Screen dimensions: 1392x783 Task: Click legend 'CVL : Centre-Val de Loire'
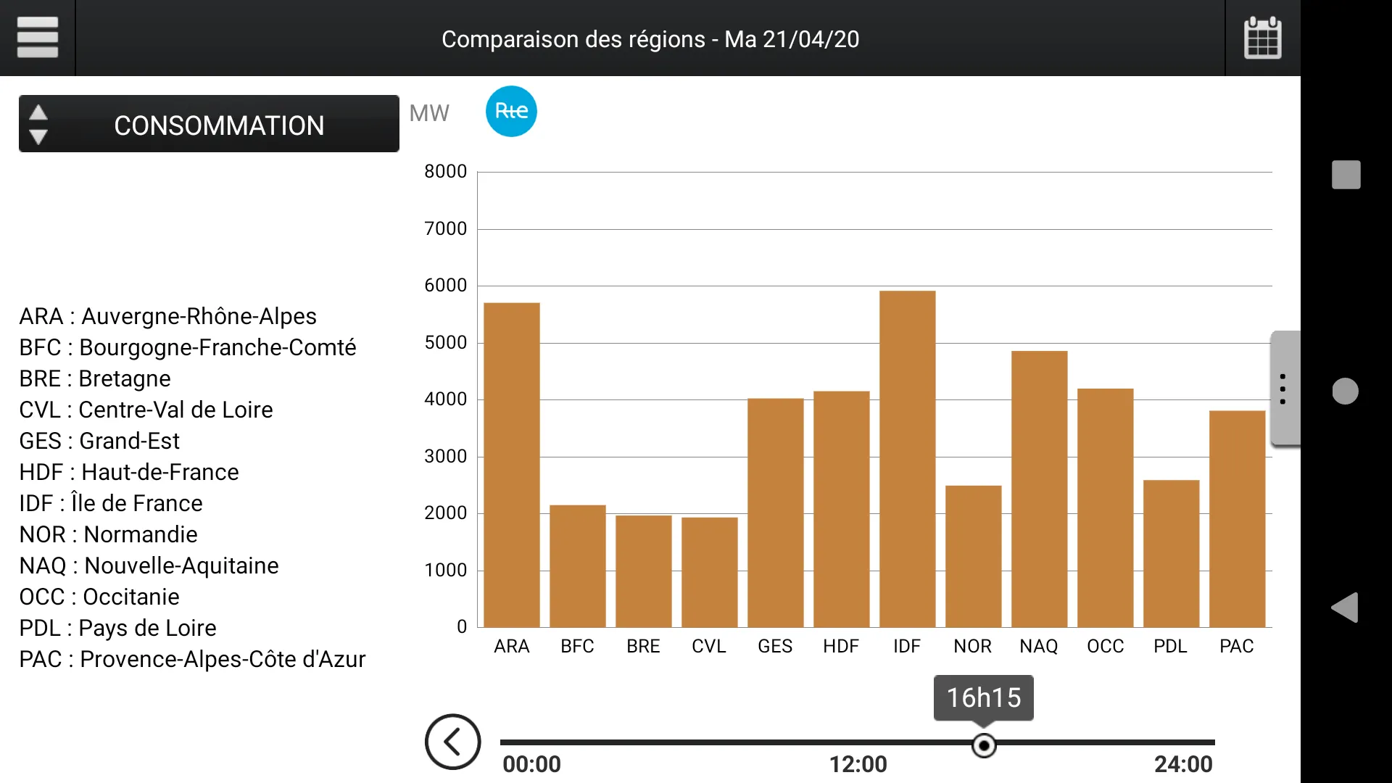(146, 410)
